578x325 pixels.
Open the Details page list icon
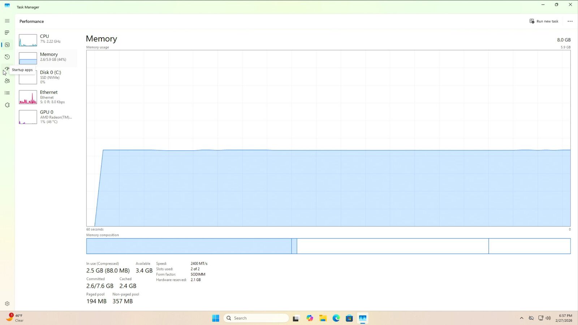[x=7, y=93]
